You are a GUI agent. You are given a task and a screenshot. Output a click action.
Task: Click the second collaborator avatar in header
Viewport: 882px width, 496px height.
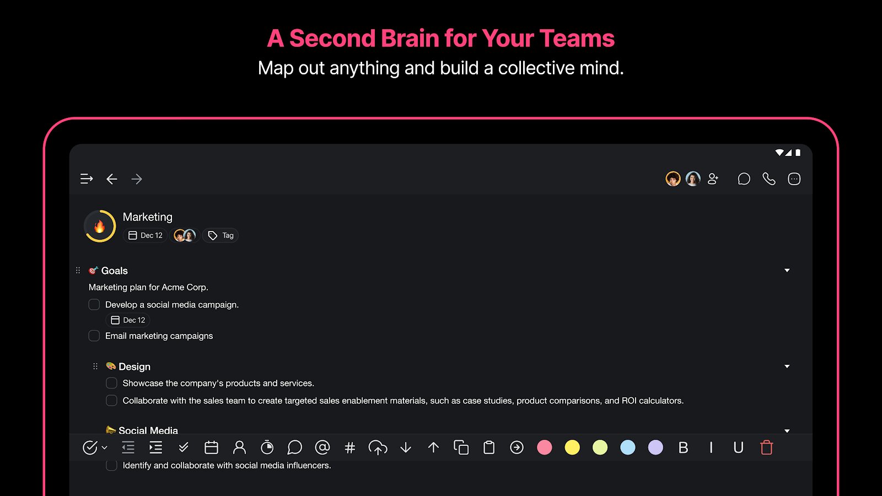(693, 179)
